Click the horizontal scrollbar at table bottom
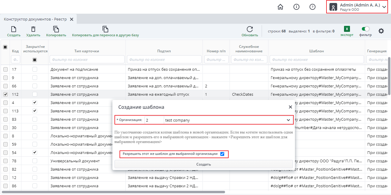391x195 pixels. (178, 192)
